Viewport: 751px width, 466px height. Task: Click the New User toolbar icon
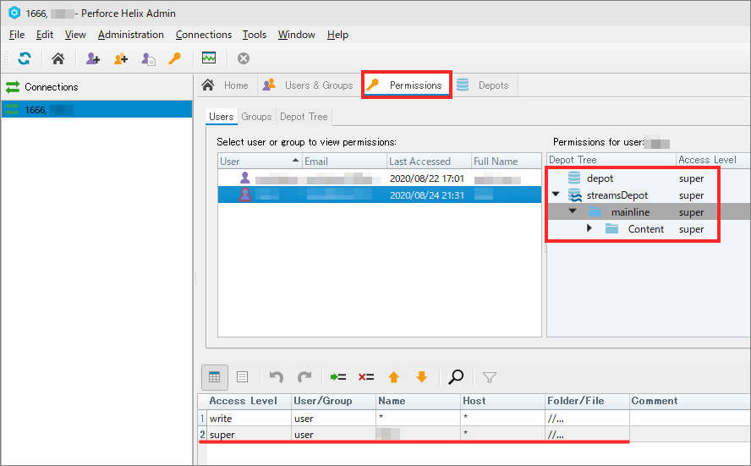click(x=92, y=58)
